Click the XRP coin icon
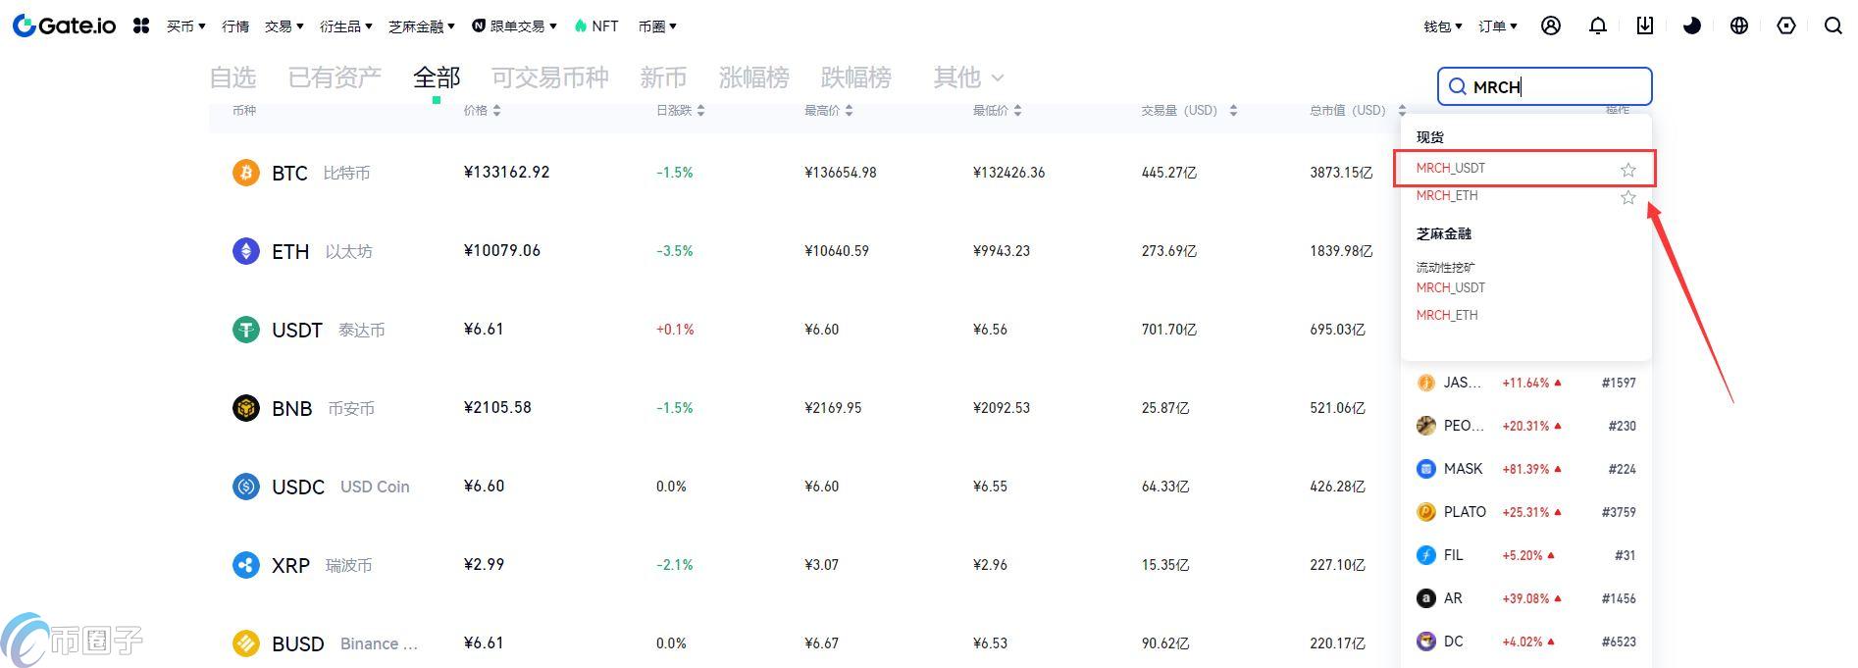 [246, 565]
